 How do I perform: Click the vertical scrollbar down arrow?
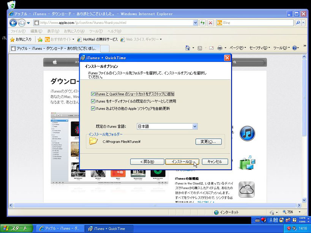[304, 200]
